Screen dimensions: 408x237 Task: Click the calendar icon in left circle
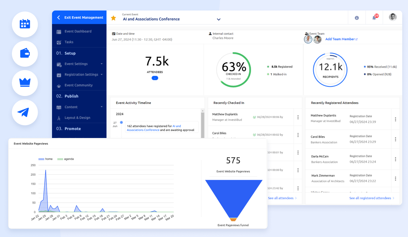tap(25, 24)
